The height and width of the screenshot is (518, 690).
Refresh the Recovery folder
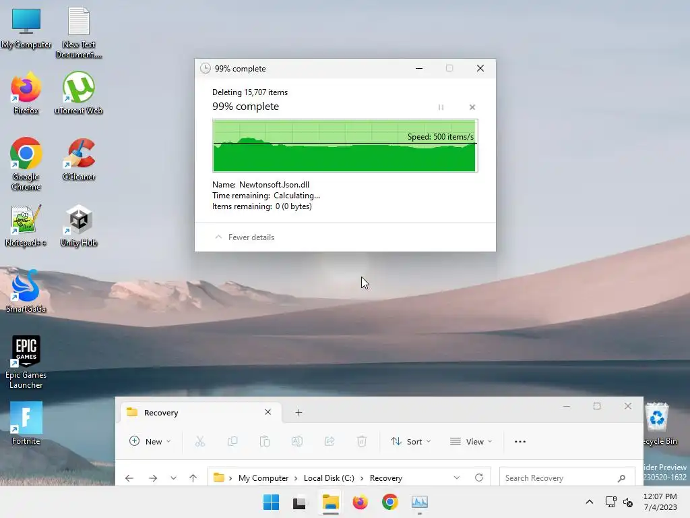479,478
